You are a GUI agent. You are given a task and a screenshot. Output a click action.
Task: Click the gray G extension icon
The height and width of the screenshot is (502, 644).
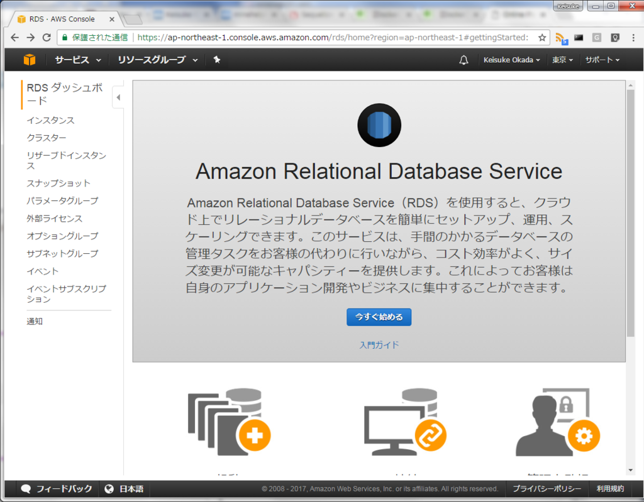(597, 37)
